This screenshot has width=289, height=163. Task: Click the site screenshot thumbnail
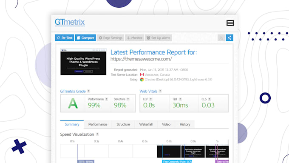point(83,62)
